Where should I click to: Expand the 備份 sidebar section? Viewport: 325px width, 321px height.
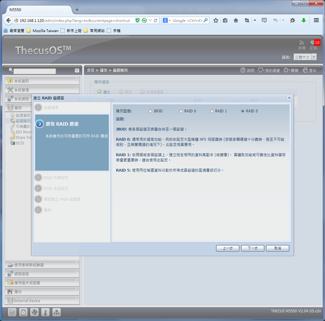tap(42, 292)
